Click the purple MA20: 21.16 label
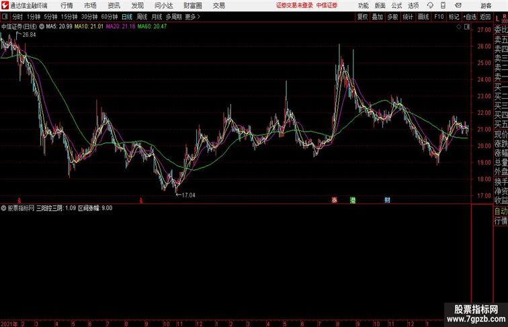The width and height of the screenshot is (508, 327). (120, 27)
